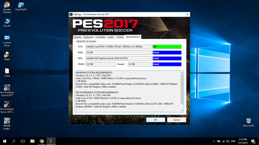Image resolution: width=259 pixels, height=145 pixels.
Task: Open Google Chrome desktop shortcut
Action: (x=7, y=8)
